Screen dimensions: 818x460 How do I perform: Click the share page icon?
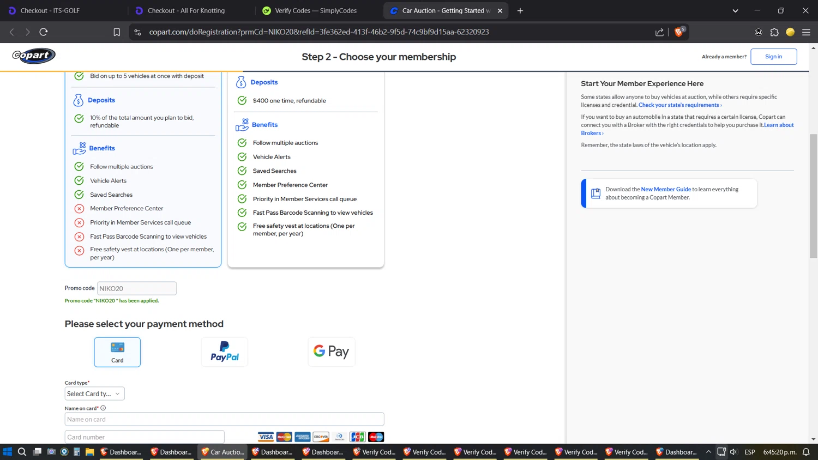659,32
